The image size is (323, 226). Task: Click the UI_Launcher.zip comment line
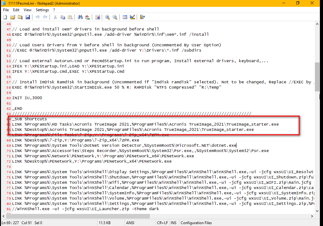pyautogui.click(x=85, y=209)
